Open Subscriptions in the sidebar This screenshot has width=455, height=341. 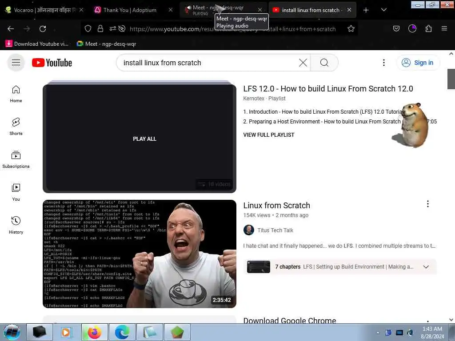[16, 159]
